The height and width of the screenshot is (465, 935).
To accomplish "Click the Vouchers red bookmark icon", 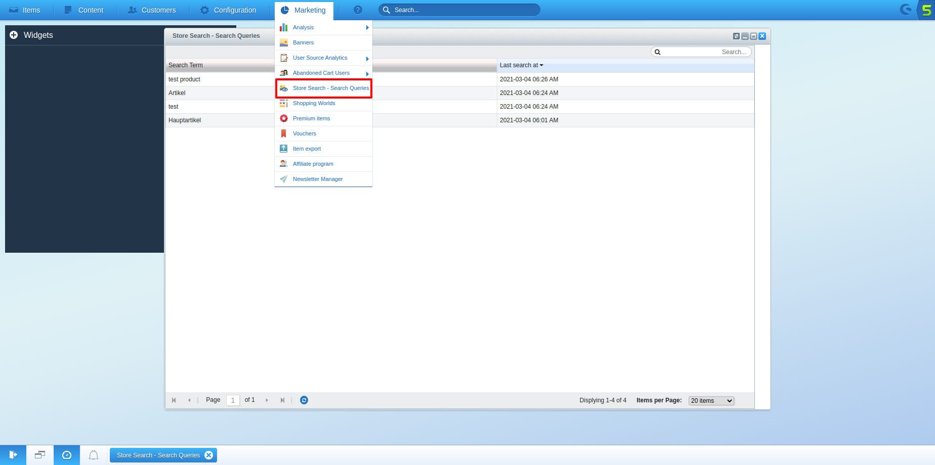I will [284, 133].
